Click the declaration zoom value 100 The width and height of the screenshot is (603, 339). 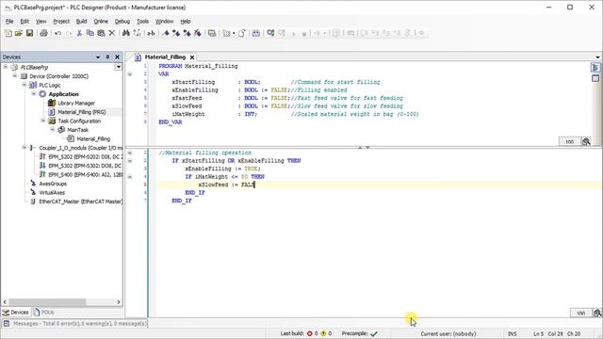pos(569,141)
